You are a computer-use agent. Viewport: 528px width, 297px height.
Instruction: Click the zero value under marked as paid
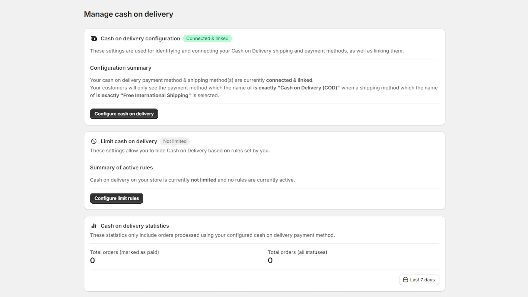click(x=92, y=261)
